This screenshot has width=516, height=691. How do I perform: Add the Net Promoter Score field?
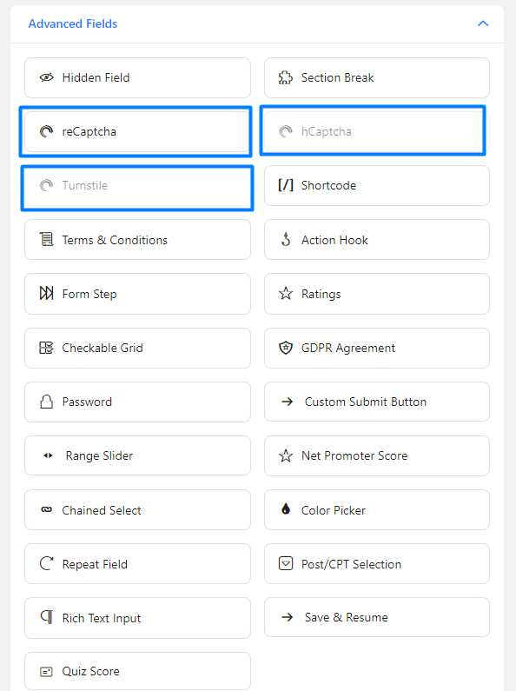(x=376, y=455)
